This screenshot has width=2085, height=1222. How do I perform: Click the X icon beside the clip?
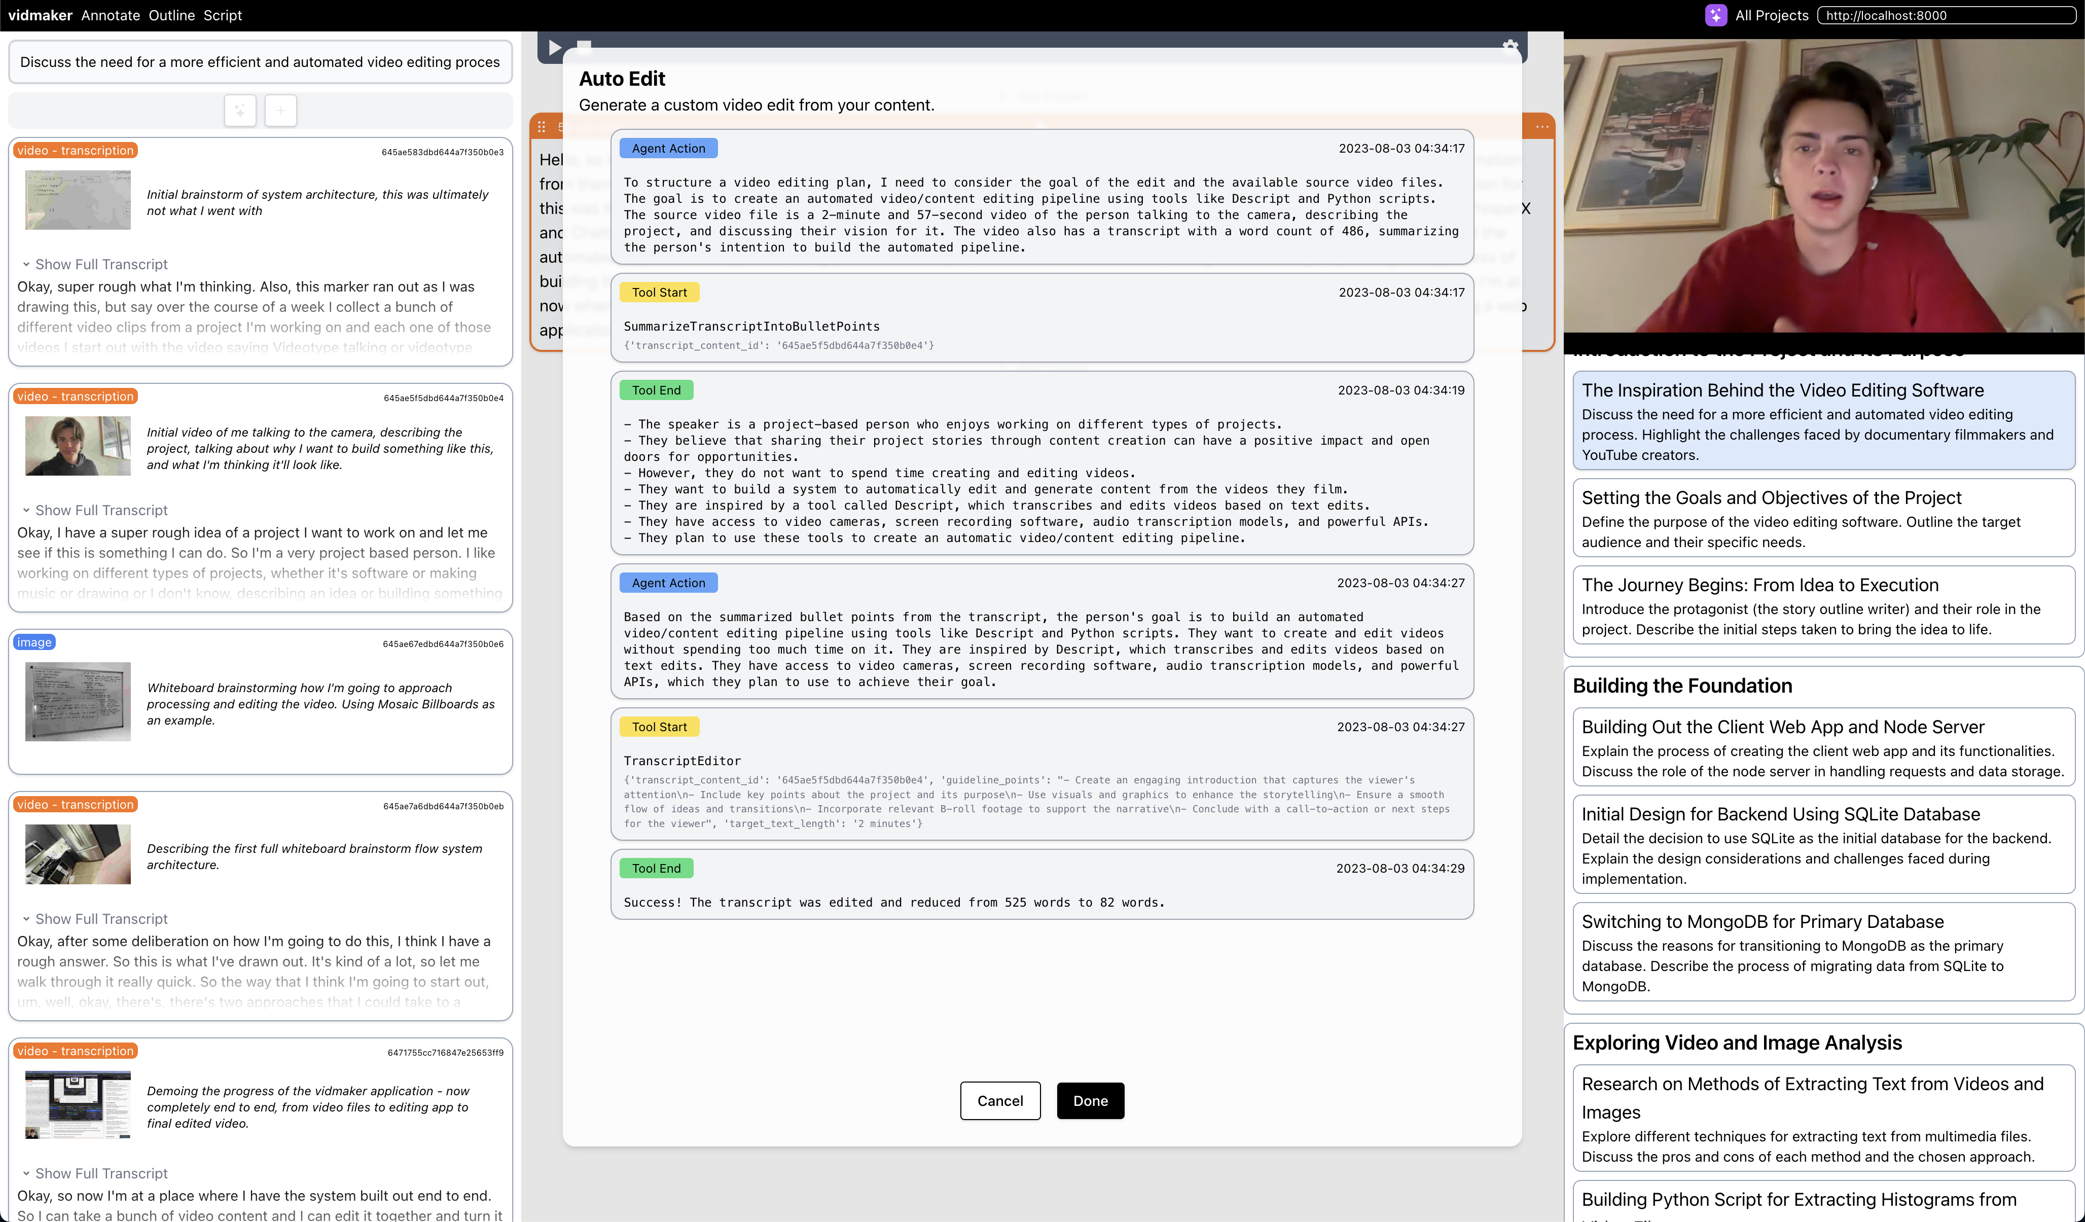tap(1526, 208)
